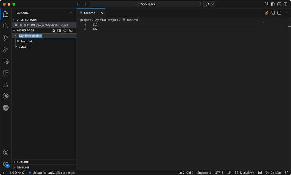291x175 pixels.
Task: Open the Extensions view
Action: tap(6, 73)
